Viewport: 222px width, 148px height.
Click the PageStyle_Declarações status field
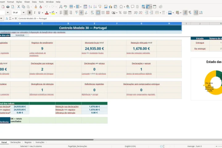[77, 146]
